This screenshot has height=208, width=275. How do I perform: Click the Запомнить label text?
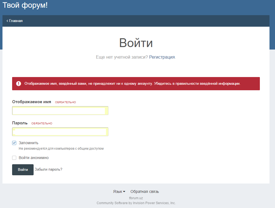28,143
